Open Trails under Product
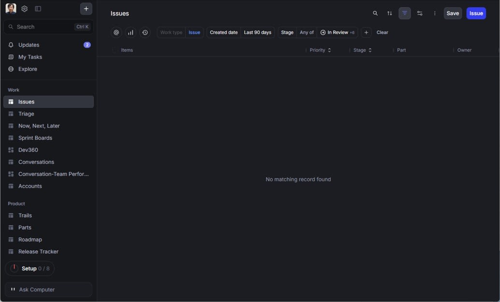The height and width of the screenshot is (302, 500). pos(48,216)
